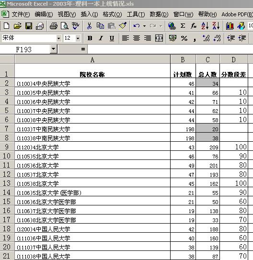
Task: Cut selection with the scissors icon
Action: [89, 26]
